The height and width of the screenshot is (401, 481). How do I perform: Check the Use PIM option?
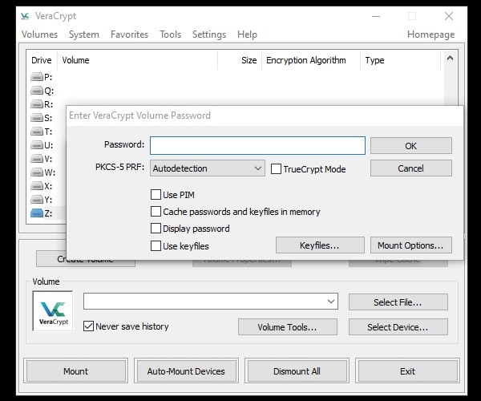click(156, 195)
